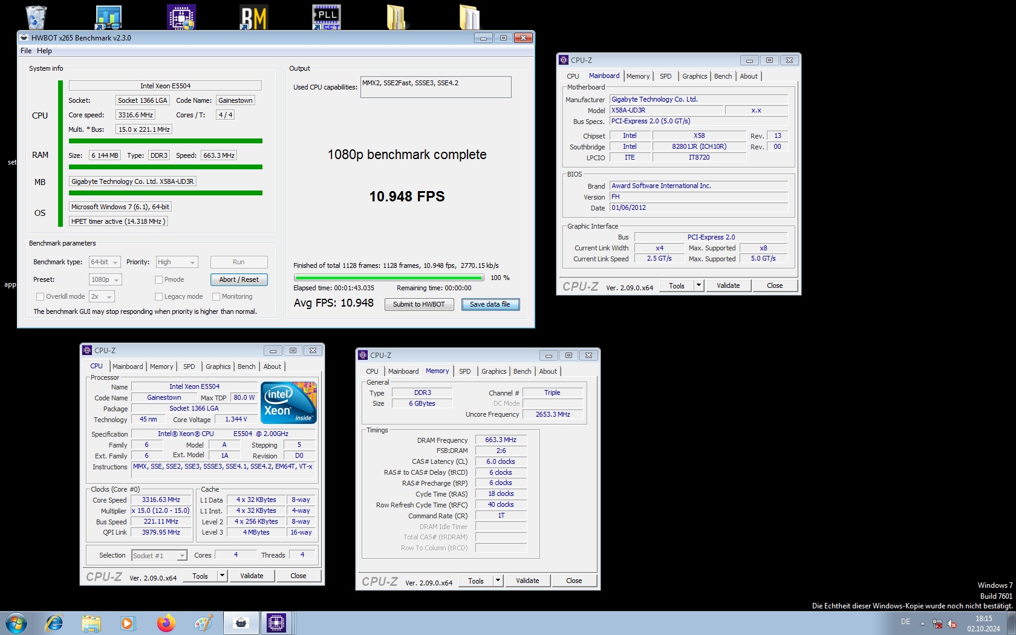Click the 10.948 FPS result text
Image resolution: width=1016 pixels, height=635 pixels.
407,197
